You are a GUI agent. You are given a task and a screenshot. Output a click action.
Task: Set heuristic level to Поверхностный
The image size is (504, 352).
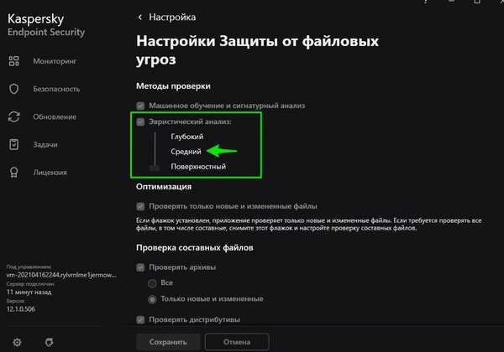(x=198, y=167)
